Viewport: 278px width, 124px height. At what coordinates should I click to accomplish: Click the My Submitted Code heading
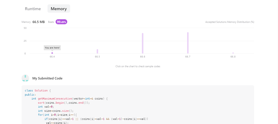coord(47,78)
